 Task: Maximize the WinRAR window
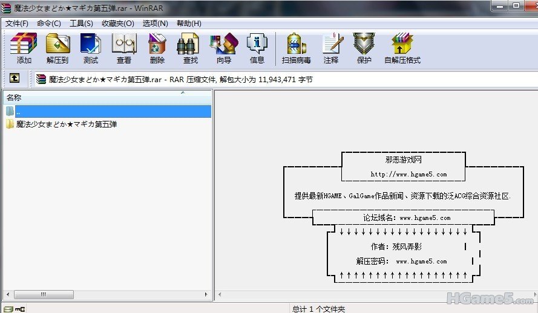point(516,5)
